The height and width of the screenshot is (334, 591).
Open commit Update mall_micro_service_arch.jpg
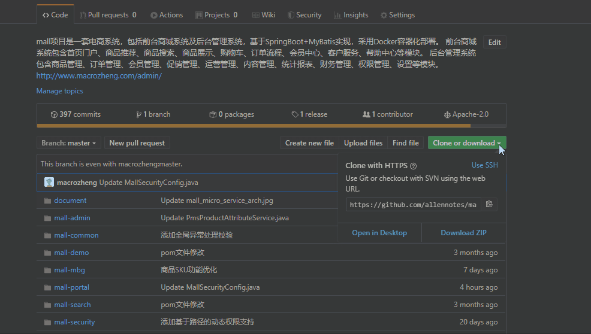217,201
